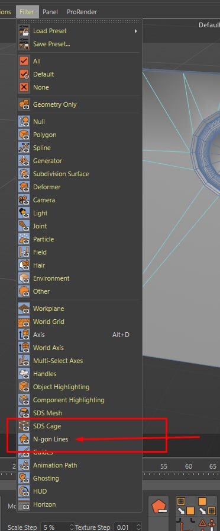
Task: Toggle Object Highlighting
Action: click(79, 387)
